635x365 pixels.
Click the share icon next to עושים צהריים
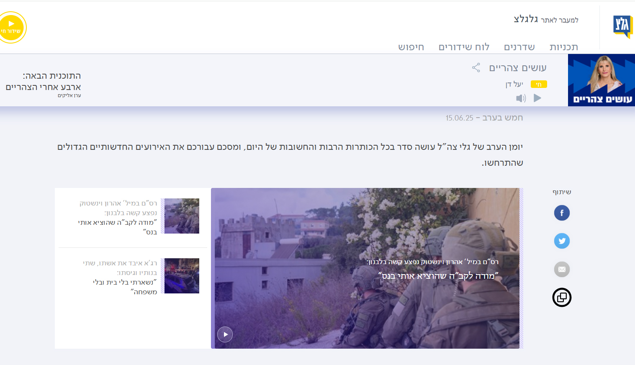click(x=476, y=68)
